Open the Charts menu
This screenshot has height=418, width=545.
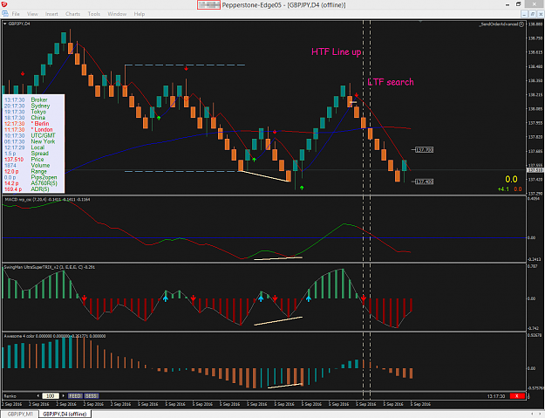tap(72, 14)
